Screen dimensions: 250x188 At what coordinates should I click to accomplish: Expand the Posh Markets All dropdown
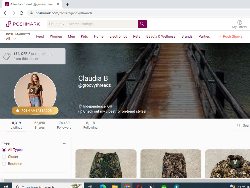pyautogui.click(x=11, y=39)
